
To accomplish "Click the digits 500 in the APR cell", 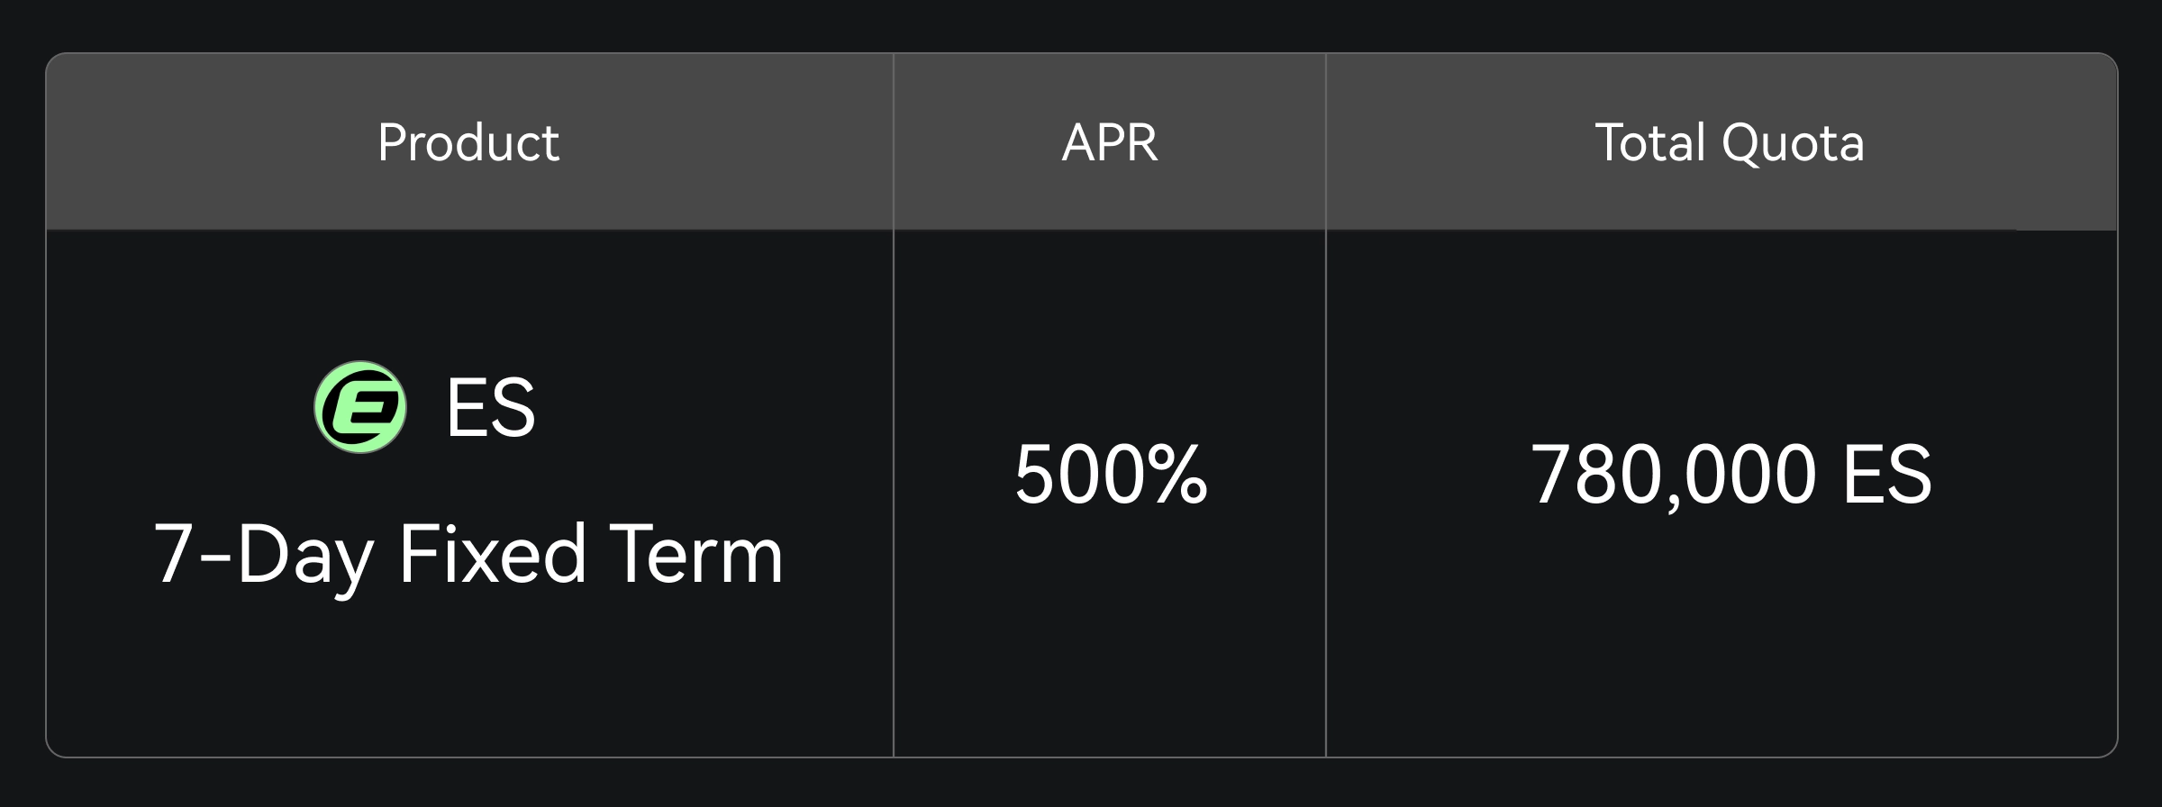I will pyautogui.click(x=1078, y=474).
